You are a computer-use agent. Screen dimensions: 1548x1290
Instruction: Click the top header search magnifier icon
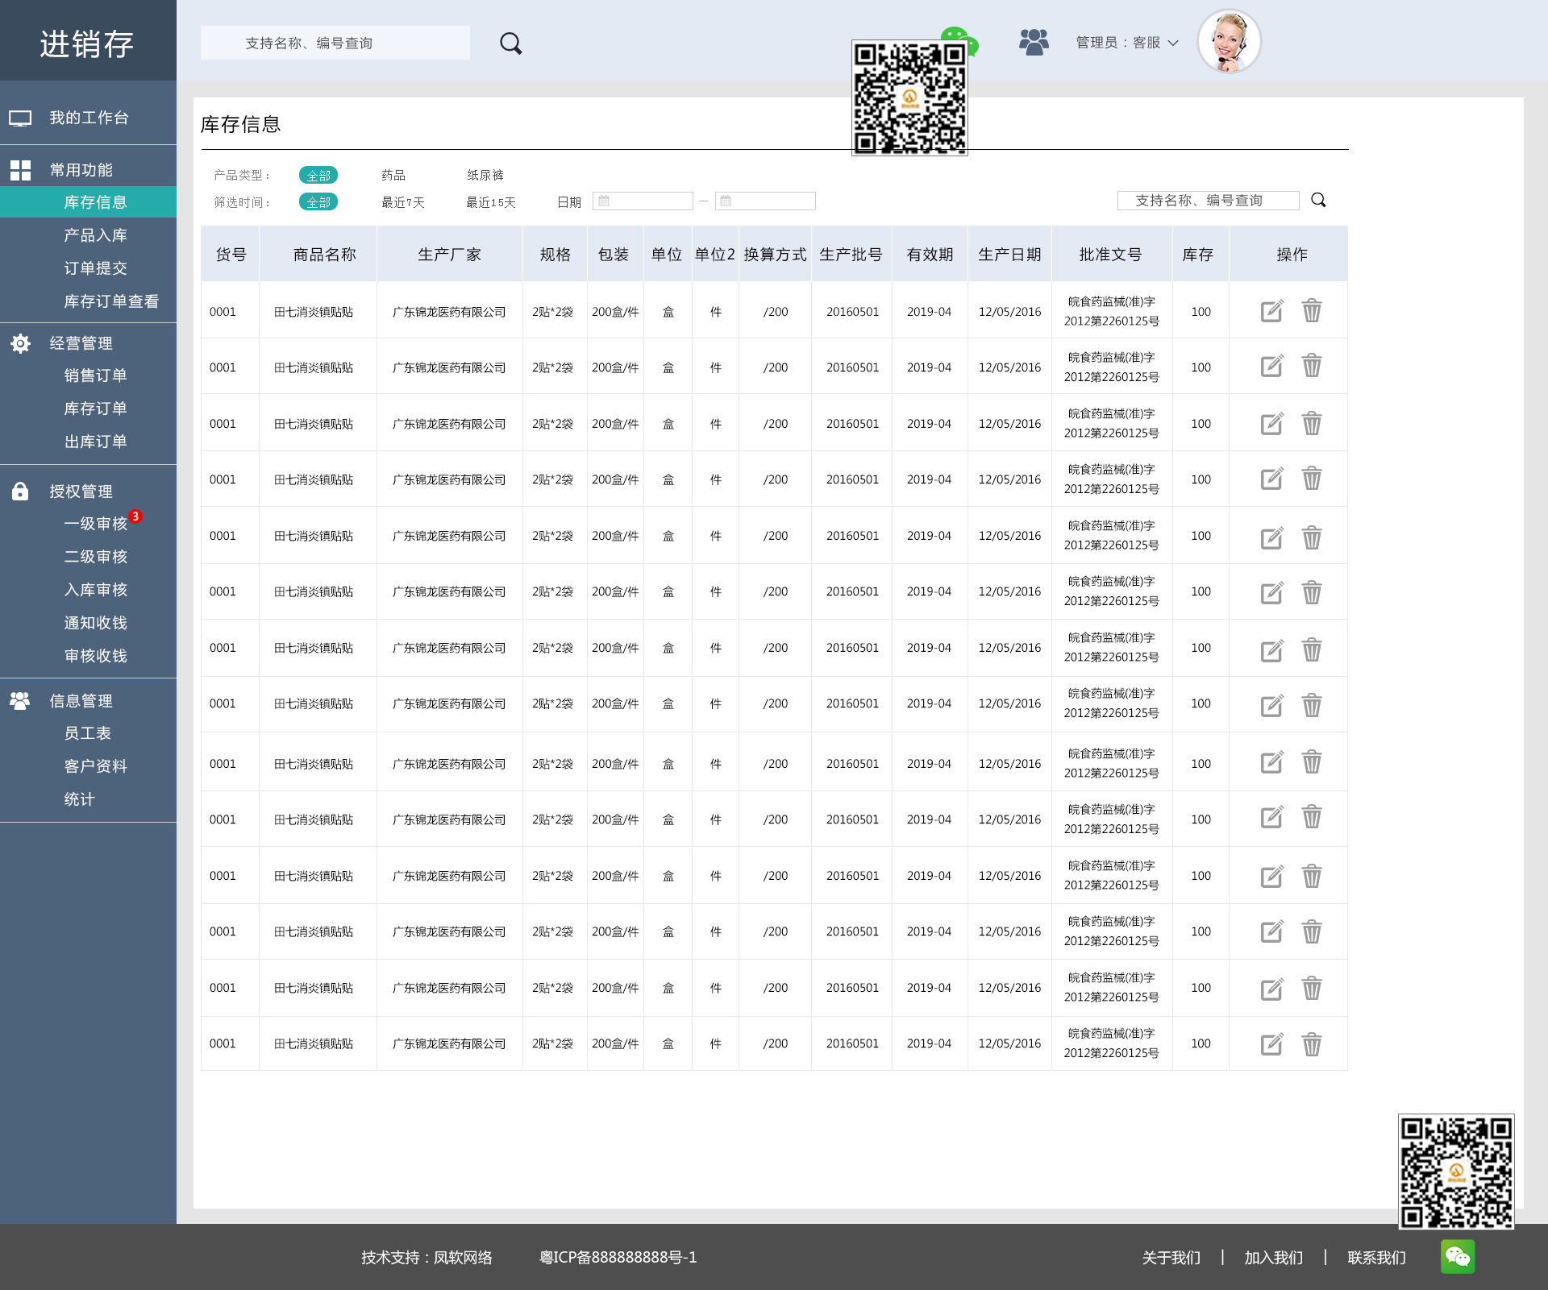tap(510, 44)
